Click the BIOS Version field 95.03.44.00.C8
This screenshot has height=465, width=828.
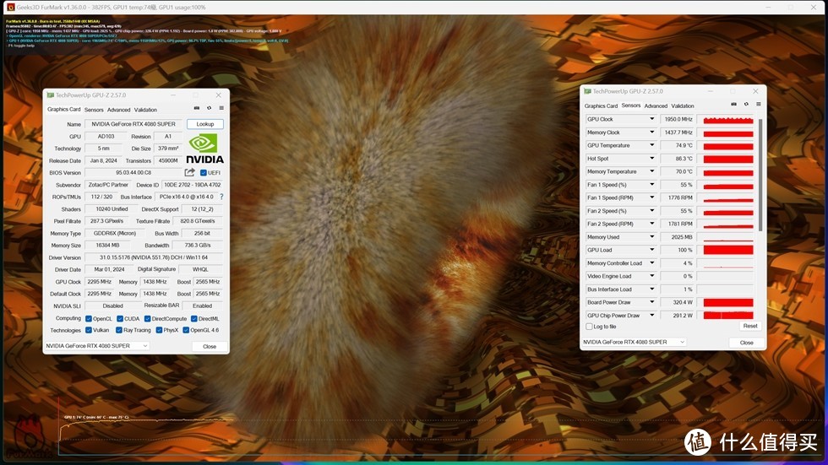[133, 173]
